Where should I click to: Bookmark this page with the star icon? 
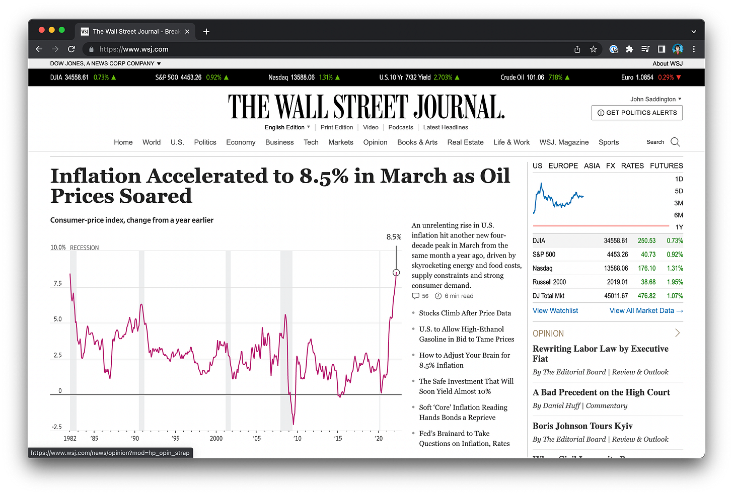tap(594, 49)
